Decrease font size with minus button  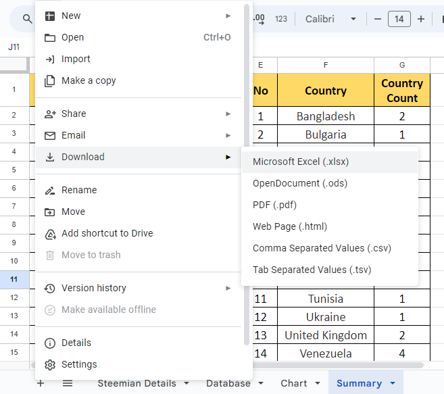point(378,19)
